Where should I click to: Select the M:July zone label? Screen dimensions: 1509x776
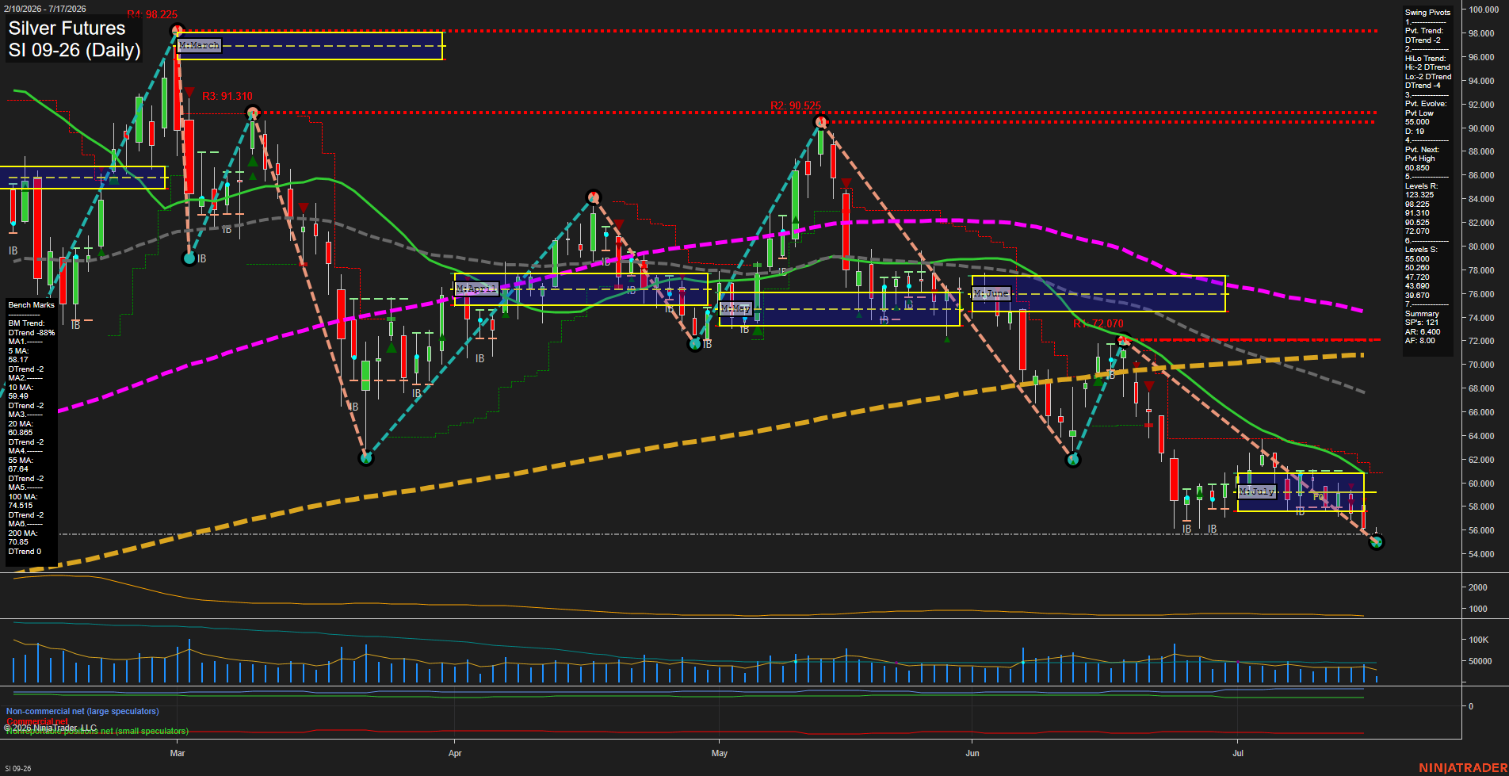click(1257, 491)
